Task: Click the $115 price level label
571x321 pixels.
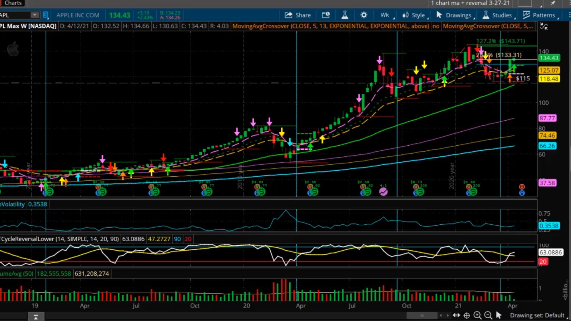Action: pyautogui.click(x=523, y=78)
